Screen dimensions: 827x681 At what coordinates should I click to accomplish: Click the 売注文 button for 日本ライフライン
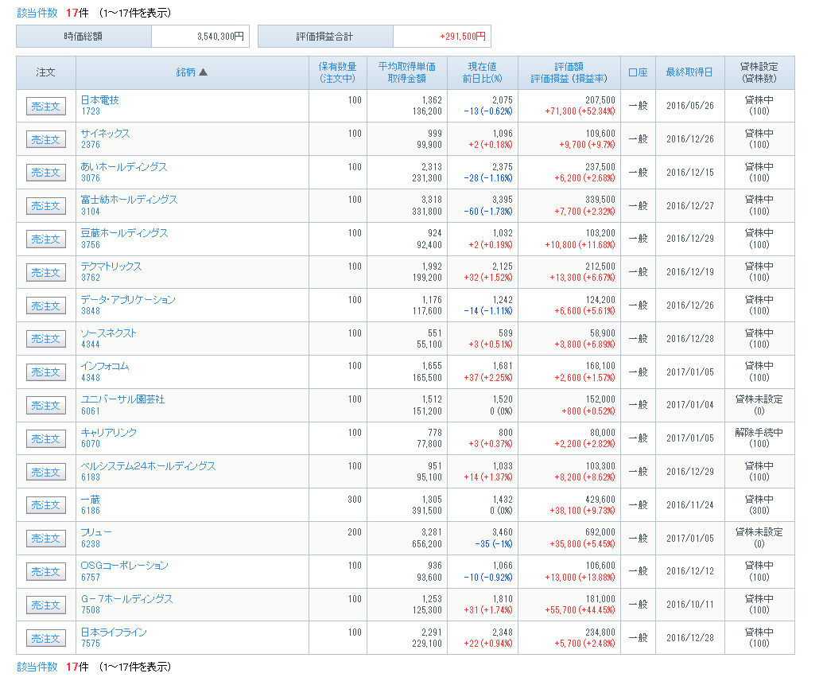(x=46, y=638)
